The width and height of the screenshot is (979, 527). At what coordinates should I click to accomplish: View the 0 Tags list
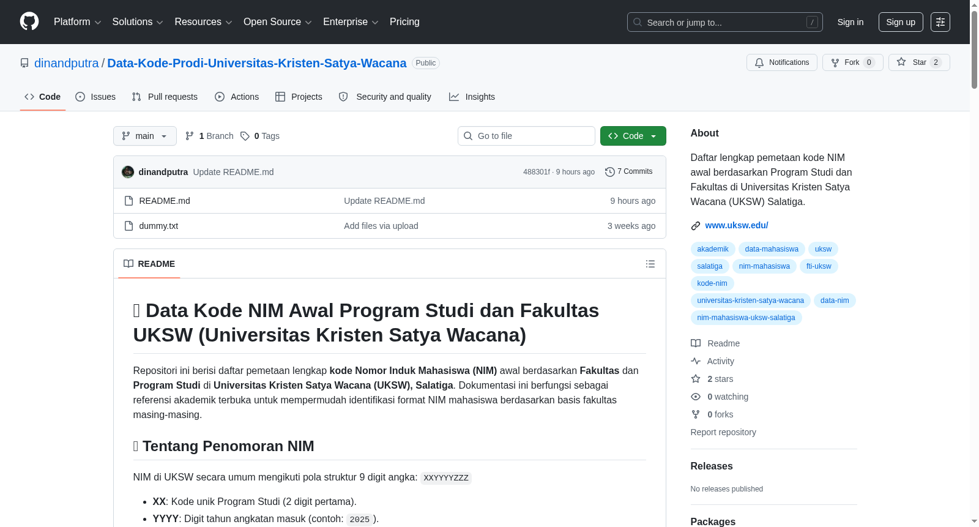pyautogui.click(x=260, y=136)
